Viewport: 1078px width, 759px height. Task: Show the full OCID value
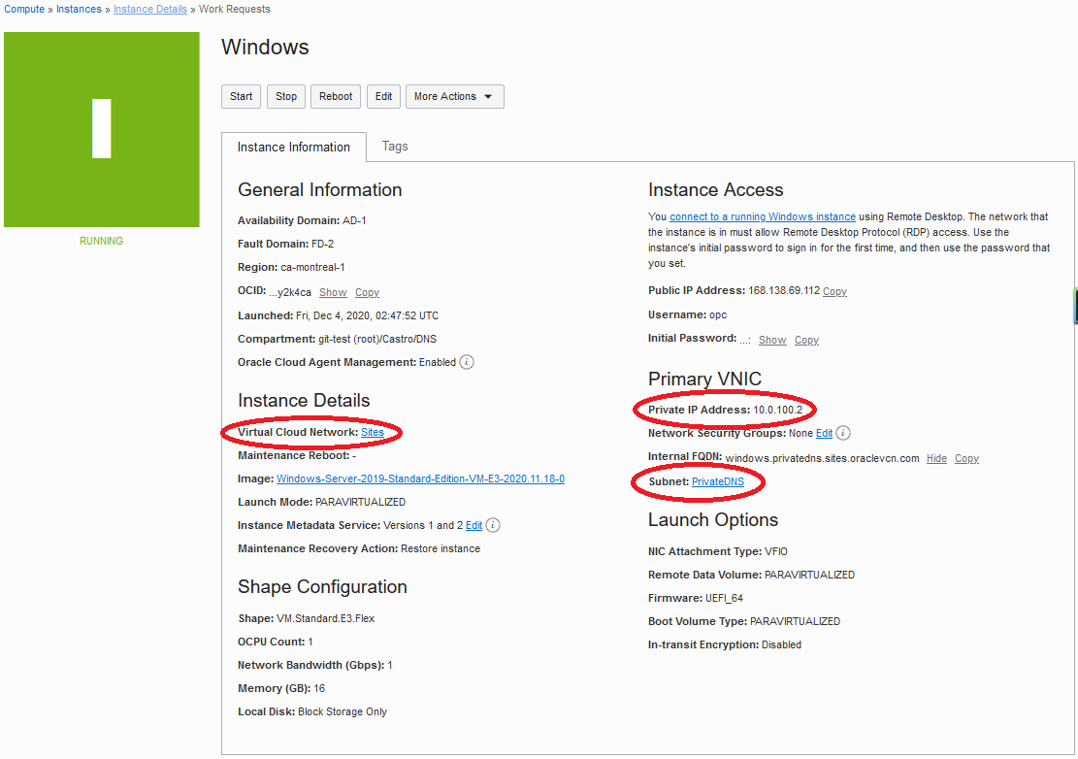(333, 292)
